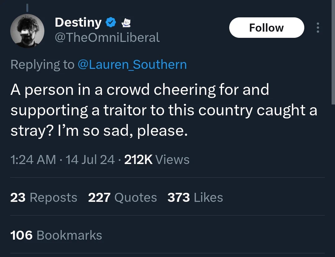Show the 23 Reposts list

[x=44, y=197]
